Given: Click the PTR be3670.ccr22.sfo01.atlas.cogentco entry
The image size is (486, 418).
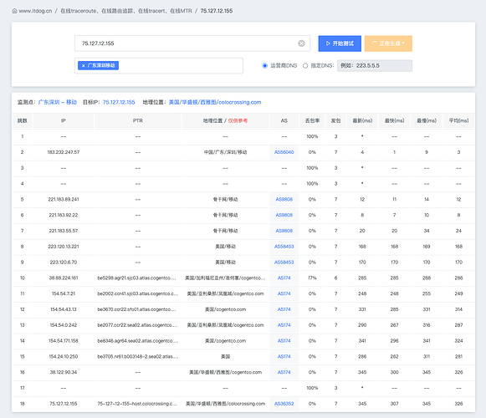Looking at the screenshot, I should coord(136,309).
